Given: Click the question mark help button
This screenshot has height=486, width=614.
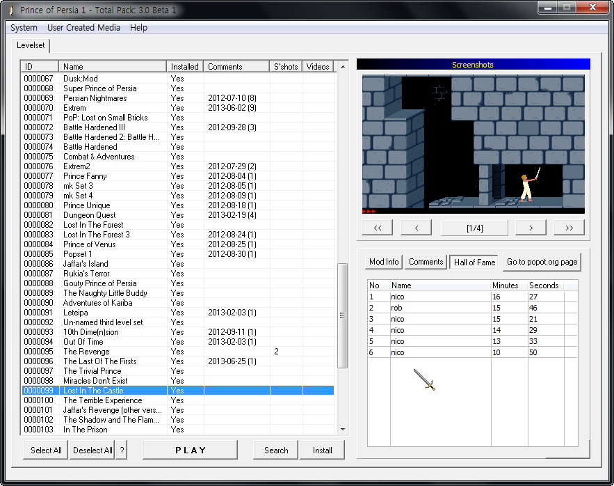Looking at the screenshot, I should [x=122, y=450].
